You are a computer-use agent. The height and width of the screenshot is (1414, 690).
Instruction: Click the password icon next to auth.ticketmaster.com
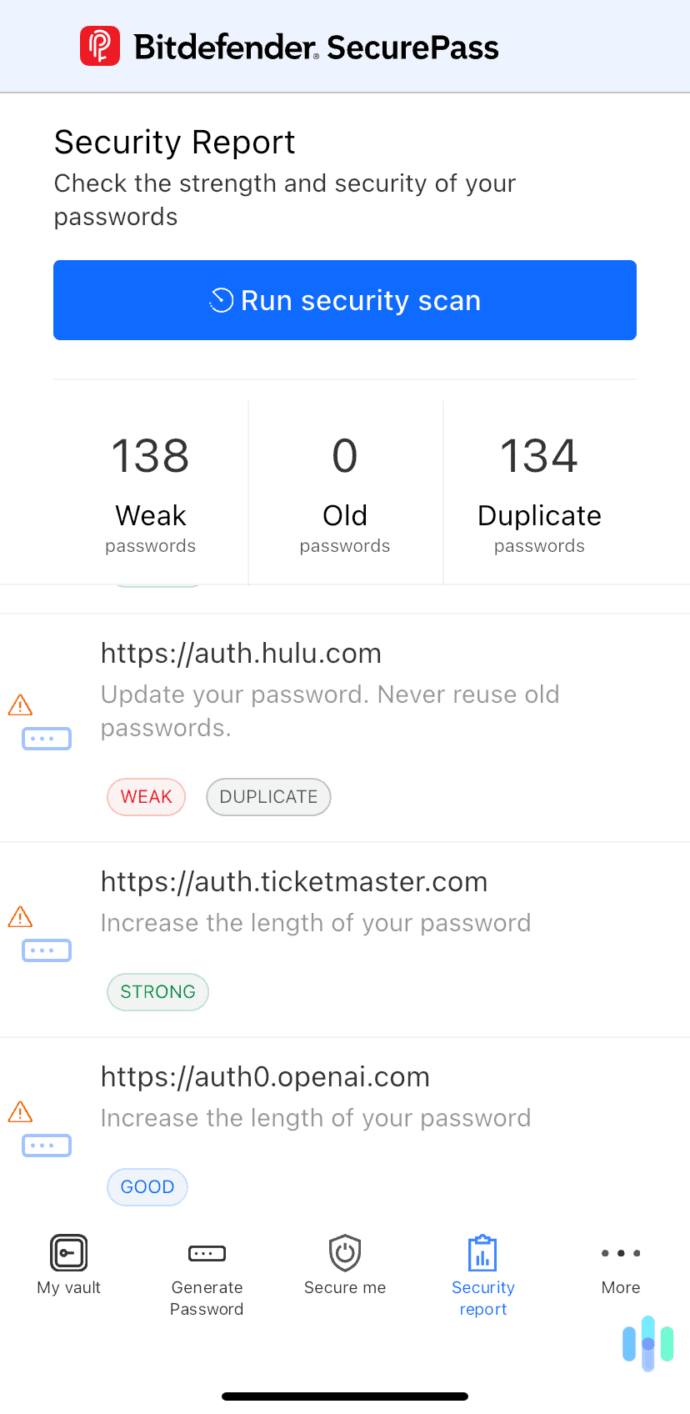[x=46, y=950]
